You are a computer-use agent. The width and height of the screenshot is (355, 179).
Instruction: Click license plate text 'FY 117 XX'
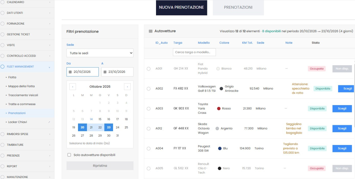[x=180, y=148]
